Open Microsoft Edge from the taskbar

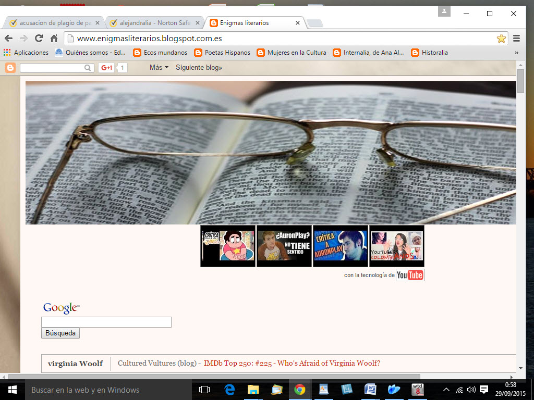[229, 390]
